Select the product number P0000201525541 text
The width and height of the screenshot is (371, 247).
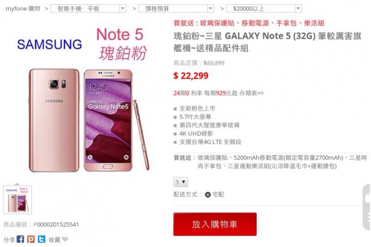[x=56, y=224]
